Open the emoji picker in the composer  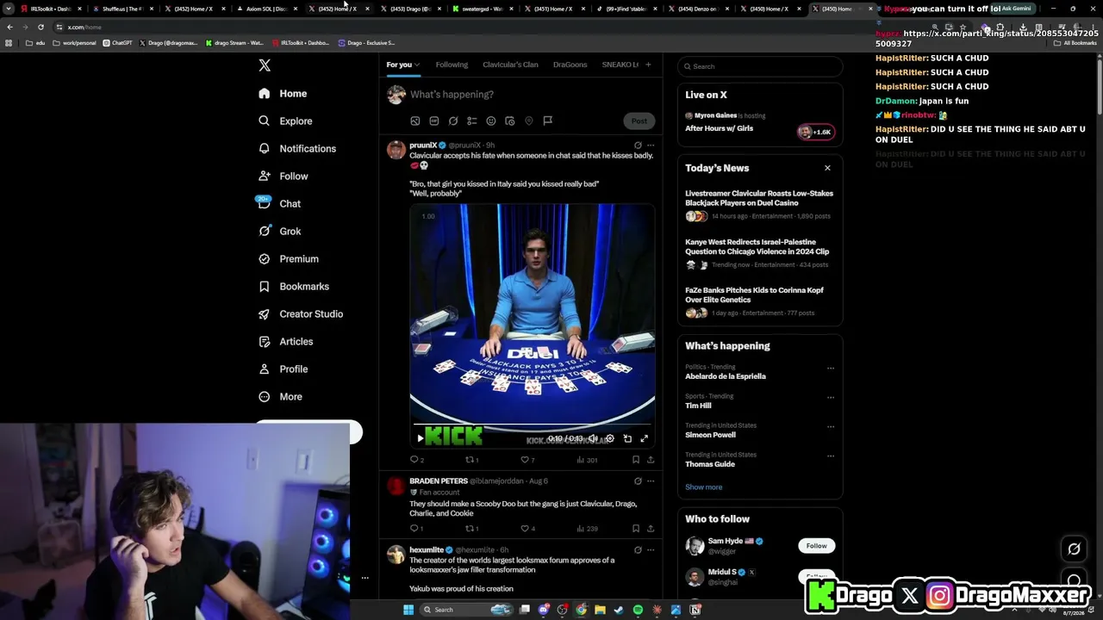(x=491, y=121)
